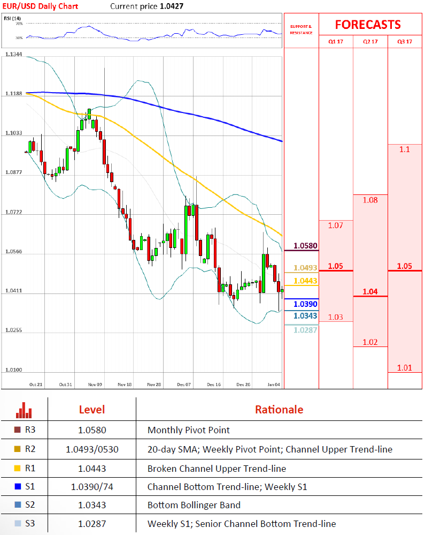Click the Bottom Bollinger Band rationale
The image size is (425, 535).
194,505
